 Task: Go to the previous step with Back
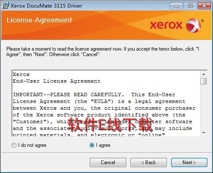click(149, 162)
